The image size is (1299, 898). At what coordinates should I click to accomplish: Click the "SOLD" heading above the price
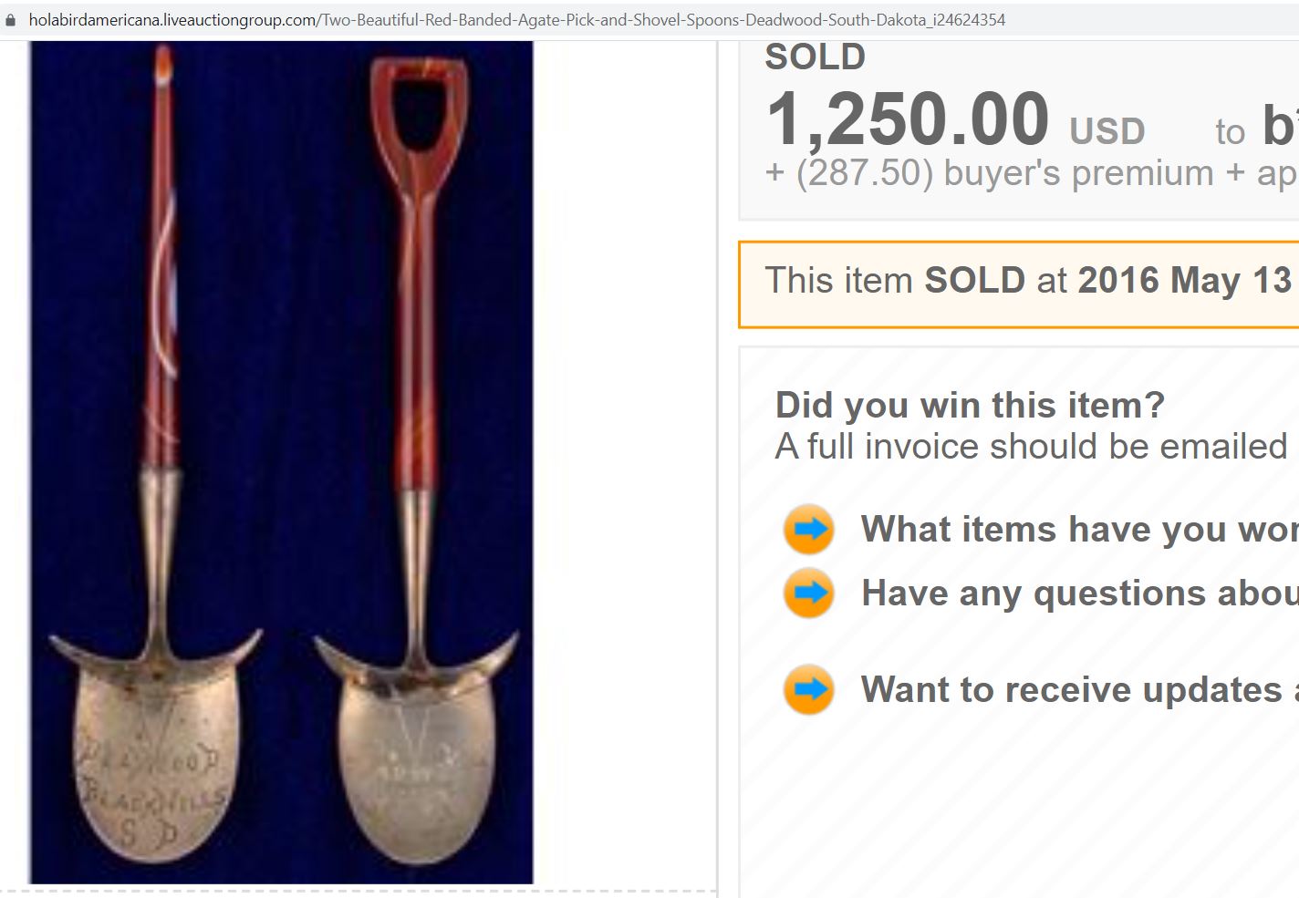815,57
